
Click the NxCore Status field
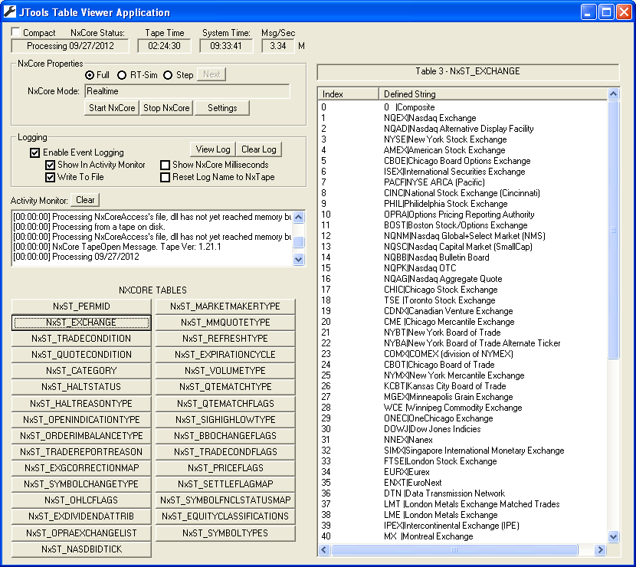[x=70, y=46]
